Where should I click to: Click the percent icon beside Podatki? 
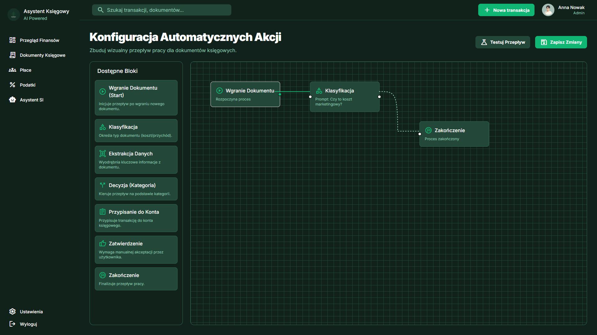point(12,85)
